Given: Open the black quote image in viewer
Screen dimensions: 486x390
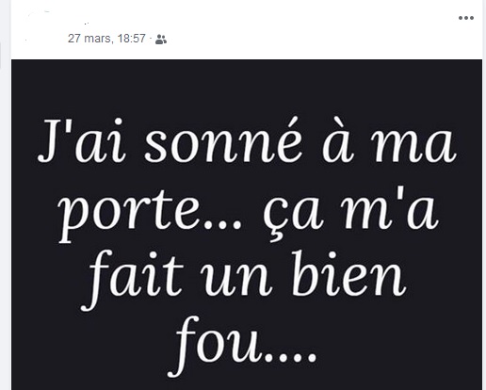Looking at the screenshot, I should (x=247, y=224).
